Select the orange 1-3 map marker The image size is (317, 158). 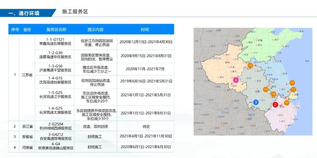tap(287, 102)
